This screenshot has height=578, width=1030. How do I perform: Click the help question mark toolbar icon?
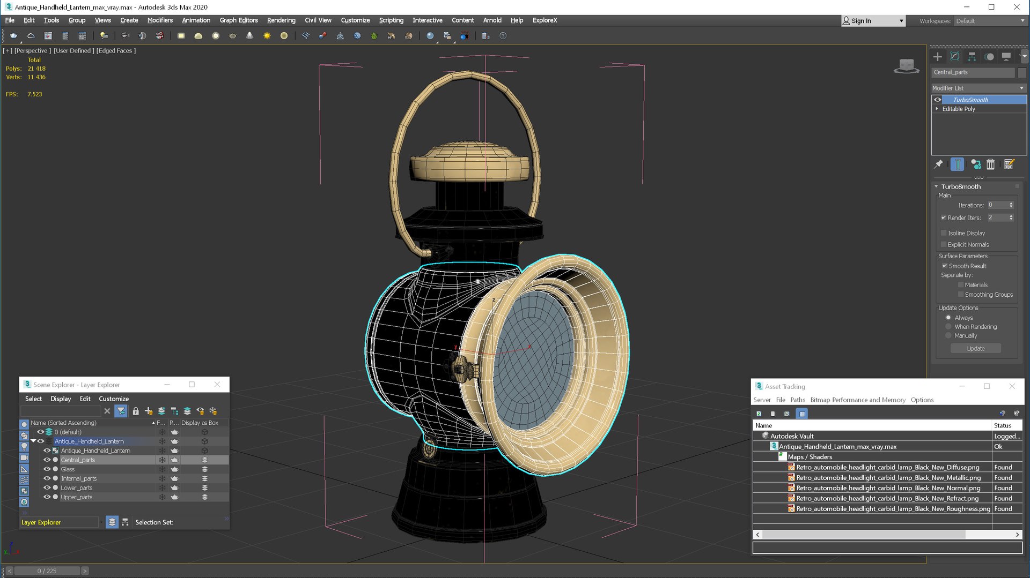point(503,36)
